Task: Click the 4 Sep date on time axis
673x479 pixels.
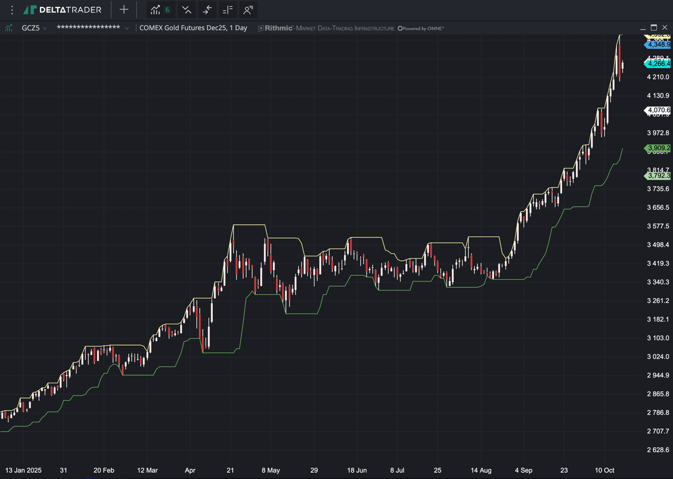Action: [x=523, y=471]
